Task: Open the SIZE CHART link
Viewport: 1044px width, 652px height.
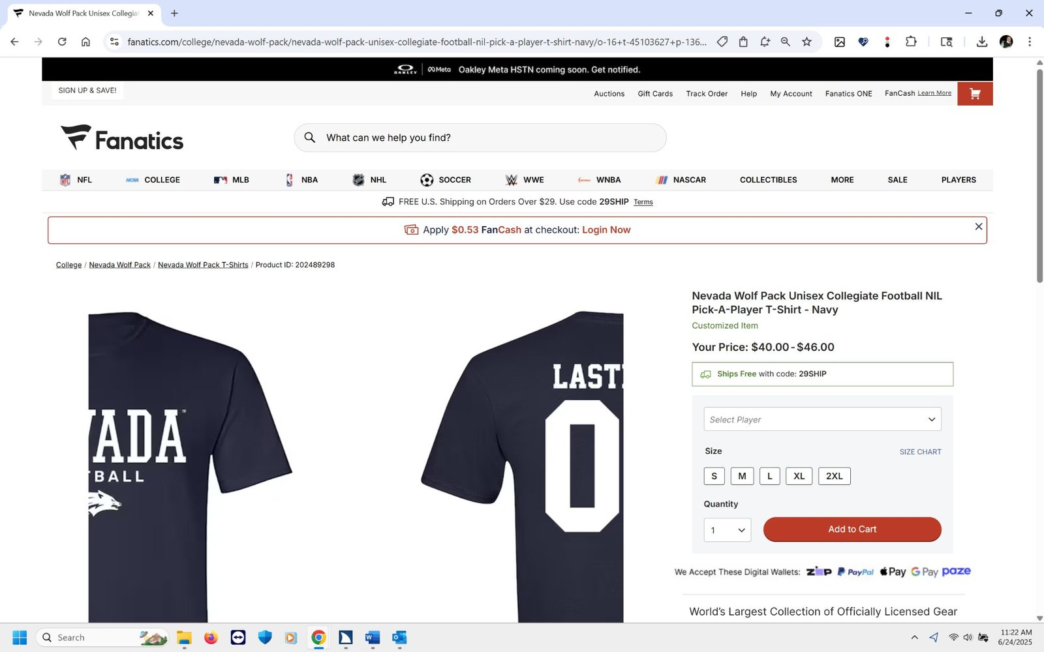Action: point(920,452)
